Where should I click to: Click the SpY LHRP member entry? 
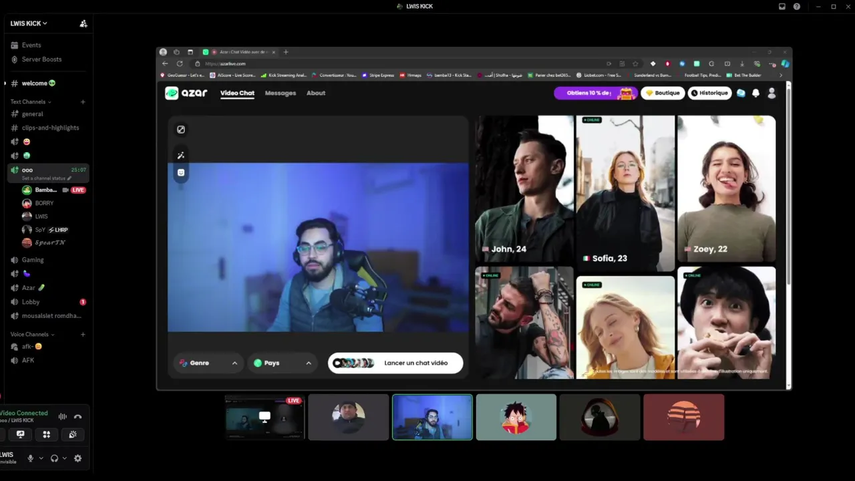coord(53,230)
